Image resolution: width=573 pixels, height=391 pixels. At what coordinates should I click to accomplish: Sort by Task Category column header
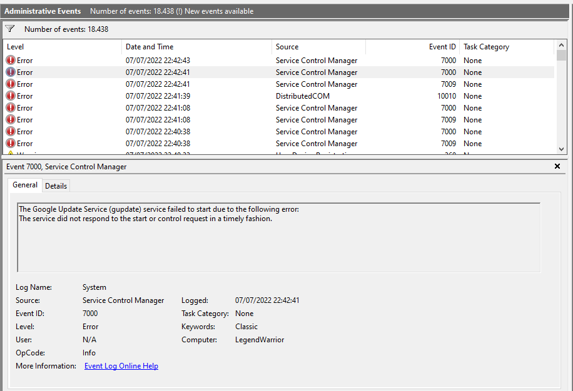click(507, 47)
